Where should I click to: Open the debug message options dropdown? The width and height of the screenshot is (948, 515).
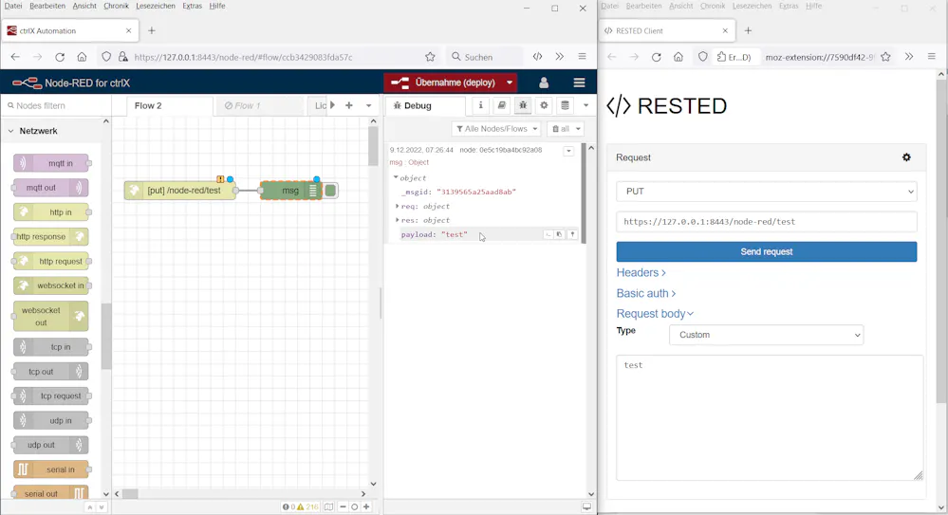(568, 151)
